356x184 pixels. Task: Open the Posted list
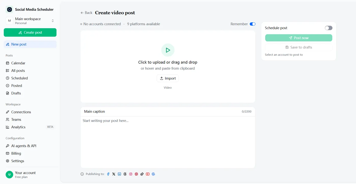(x=30, y=86)
